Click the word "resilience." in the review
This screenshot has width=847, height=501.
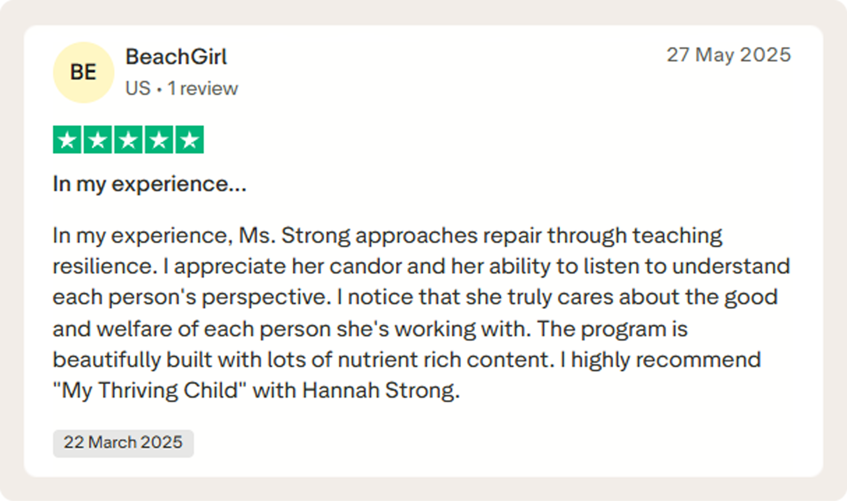pyautogui.click(x=105, y=267)
